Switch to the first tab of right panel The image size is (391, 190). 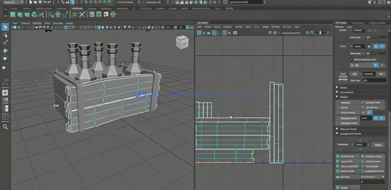pyautogui.click(x=341, y=23)
